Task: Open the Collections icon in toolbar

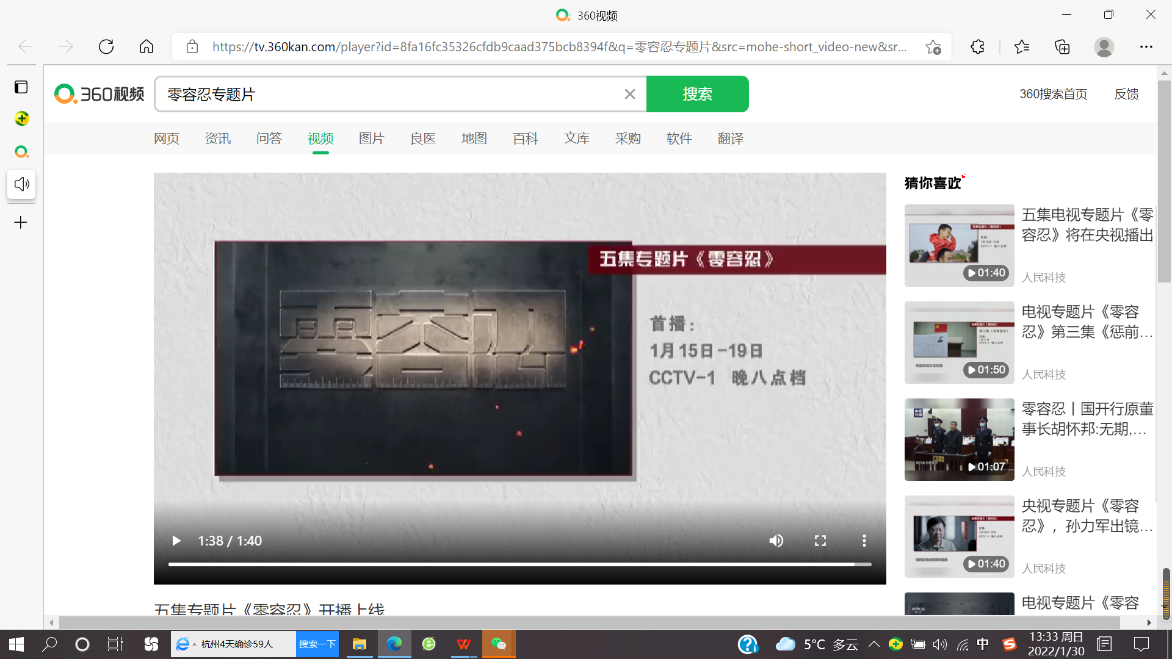Action: coord(1062,47)
